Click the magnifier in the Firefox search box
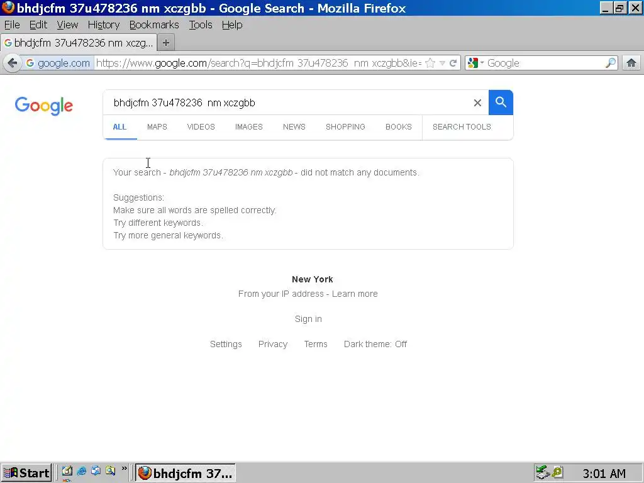644x483 pixels. pos(610,64)
